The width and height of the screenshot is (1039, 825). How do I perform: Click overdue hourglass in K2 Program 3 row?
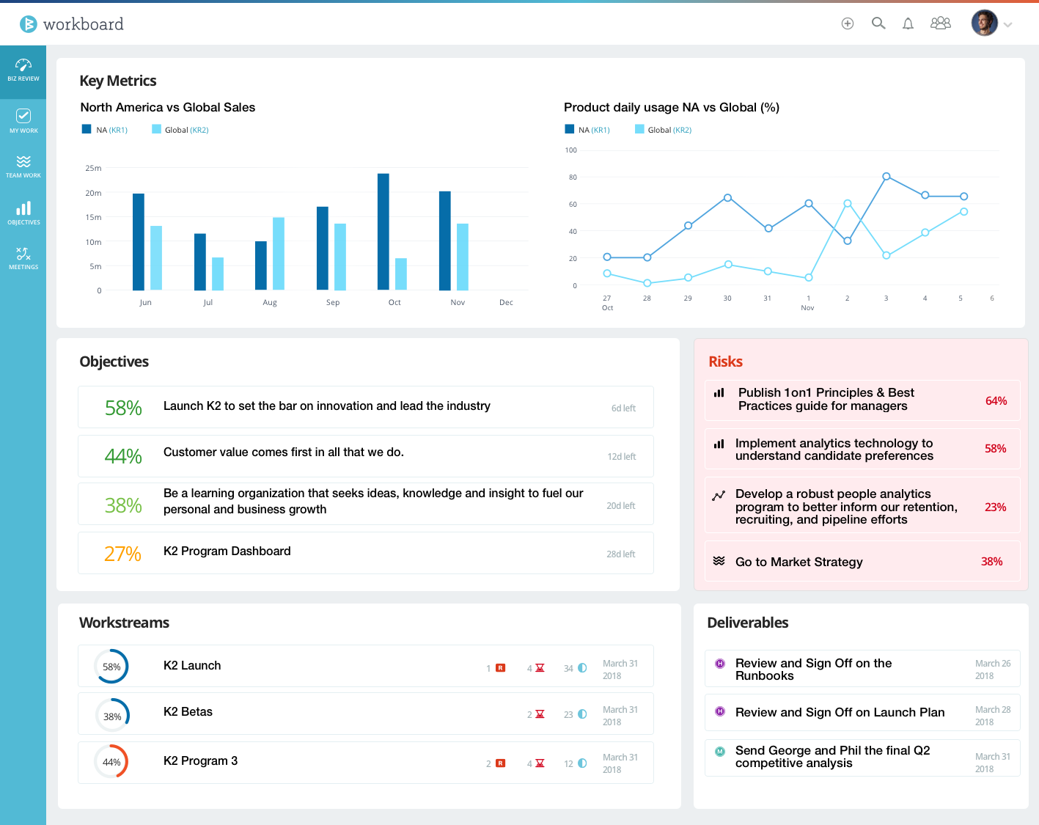(540, 763)
